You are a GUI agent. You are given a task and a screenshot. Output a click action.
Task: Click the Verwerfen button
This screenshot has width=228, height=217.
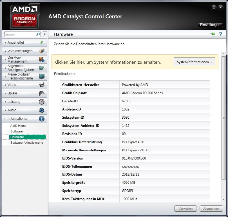185,209
